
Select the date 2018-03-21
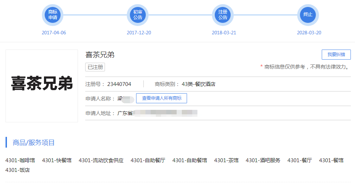tap(224, 33)
